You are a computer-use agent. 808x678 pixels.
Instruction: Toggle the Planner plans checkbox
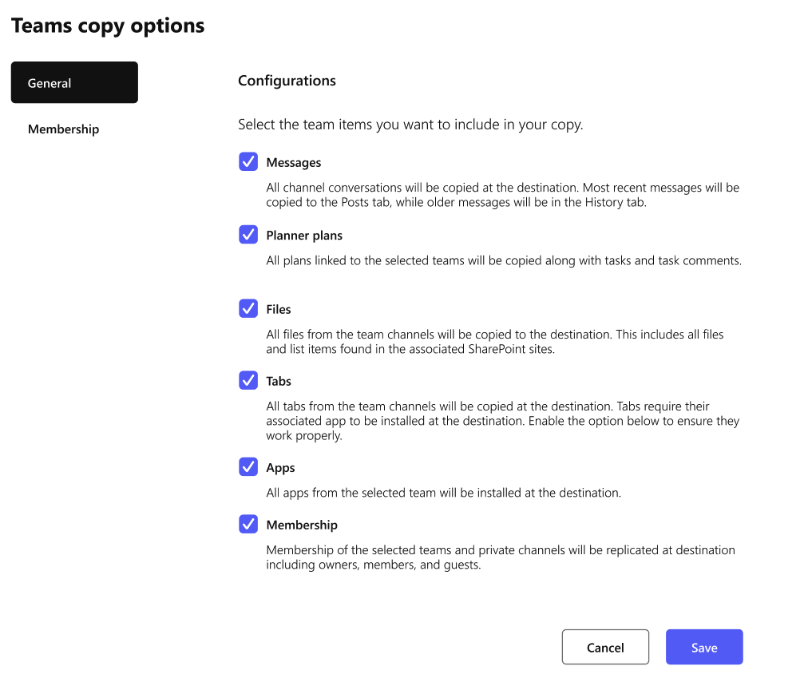tap(248, 234)
